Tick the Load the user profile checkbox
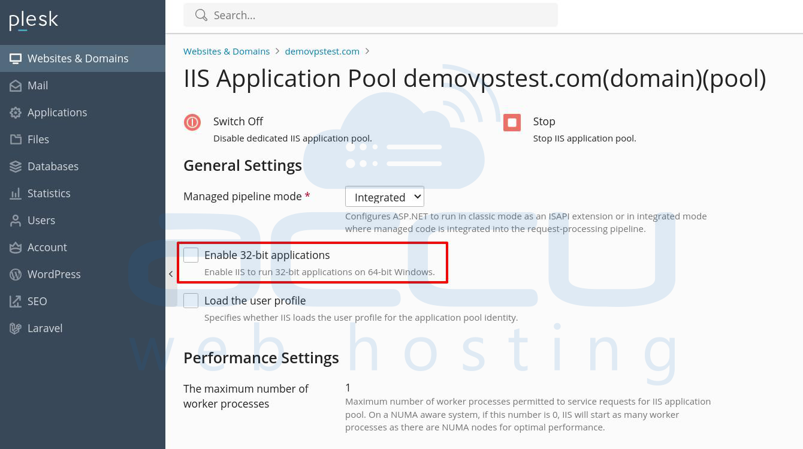The height and width of the screenshot is (449, 803). pos(191,300)
